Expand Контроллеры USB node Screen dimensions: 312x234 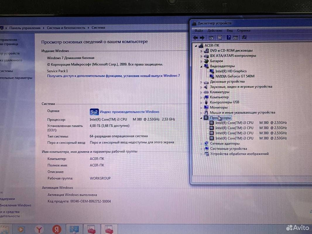coord(201,103)
